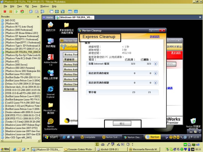Select [Windows 2000 Professional] in Favorites

click(x=19, y=30)
